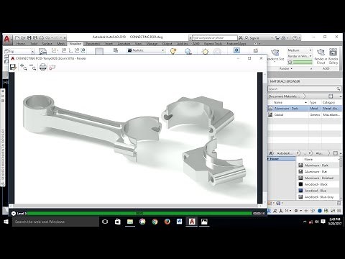Sort Document Materials by Name column
Screen dimensions: 345x259
(x=290, y=102)
